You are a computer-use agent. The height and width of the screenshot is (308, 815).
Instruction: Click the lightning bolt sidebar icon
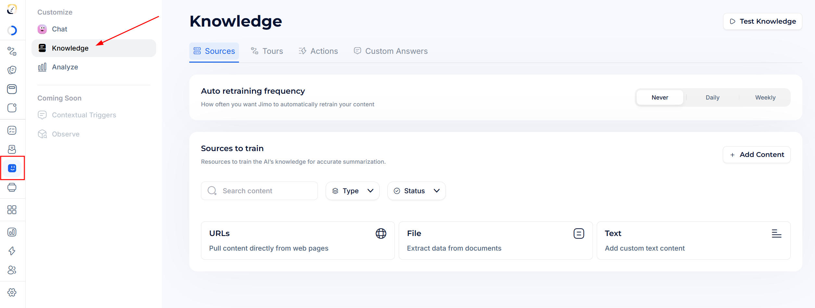12,251
